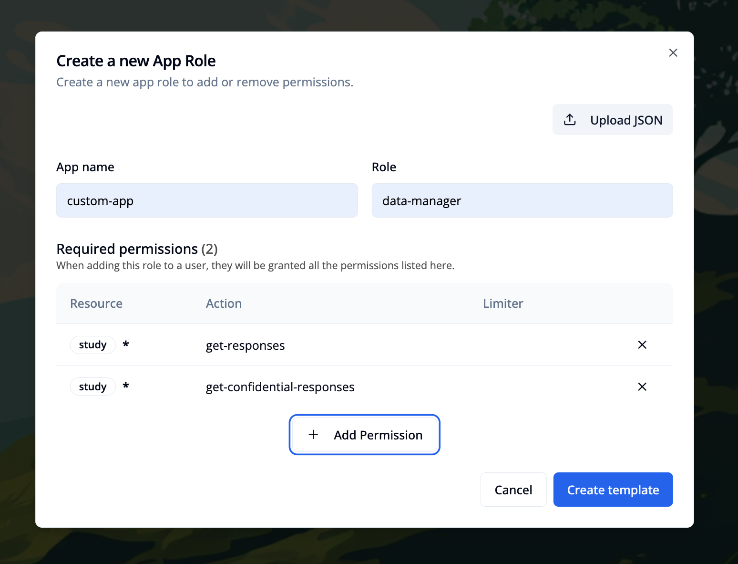Click the Limiter column header
Screen dimensions: 738x564
(x=502, y=303)
